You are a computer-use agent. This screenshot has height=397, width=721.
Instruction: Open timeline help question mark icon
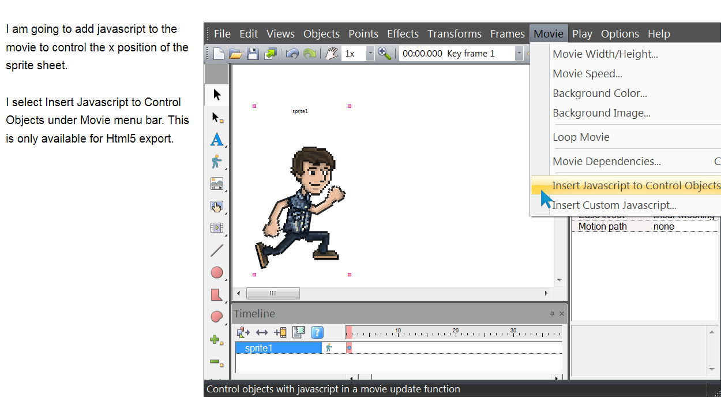pyautogui.click(x=317, y=332)
